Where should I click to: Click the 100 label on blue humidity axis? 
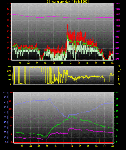point(4,93)
